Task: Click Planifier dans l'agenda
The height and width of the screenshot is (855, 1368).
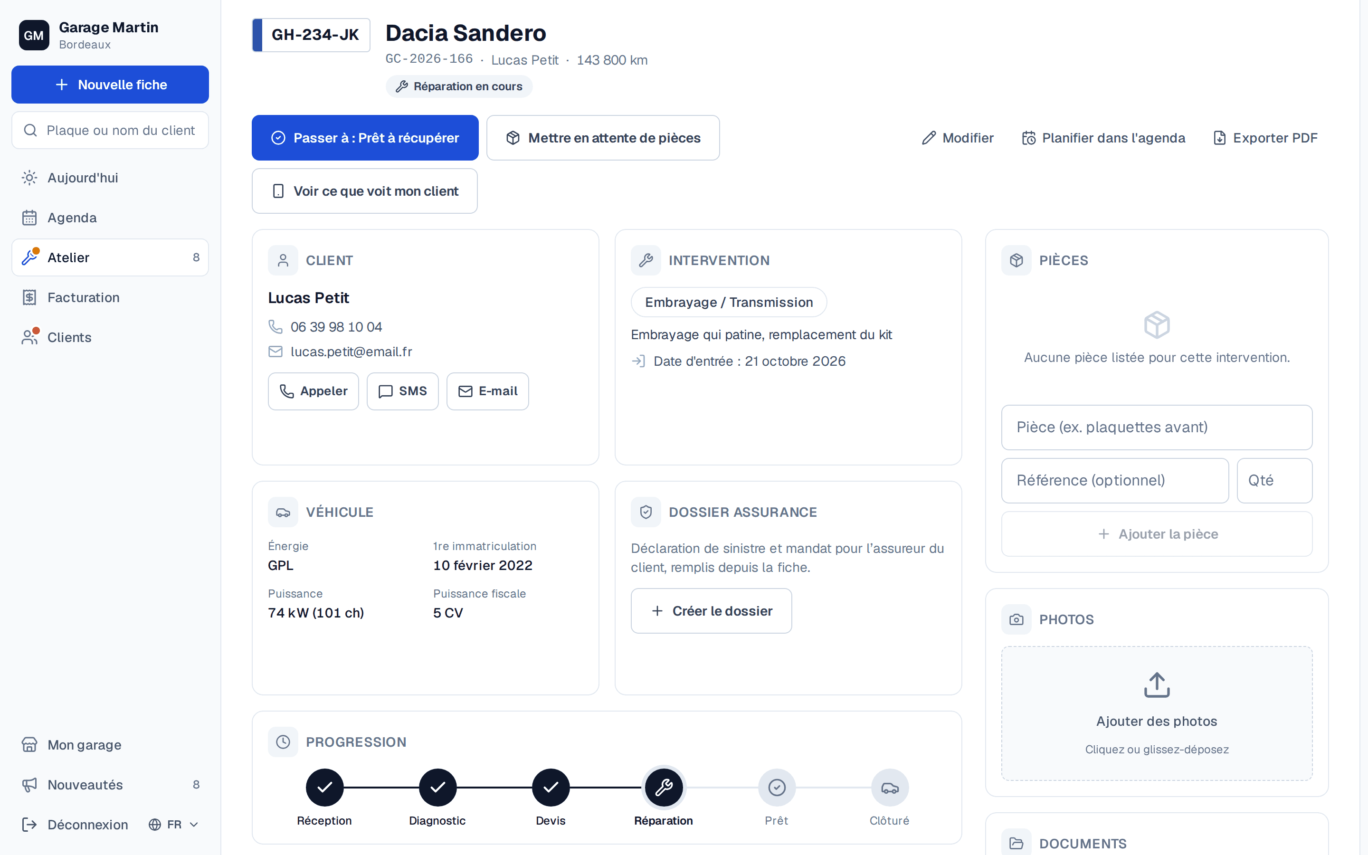Action: point(1103,138)
